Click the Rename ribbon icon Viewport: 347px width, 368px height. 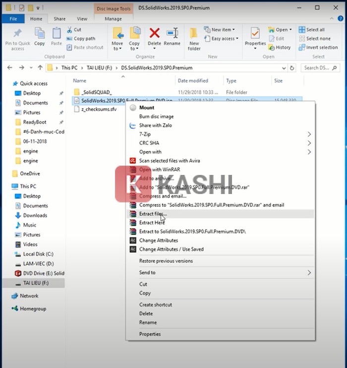(x=172, y=33)
